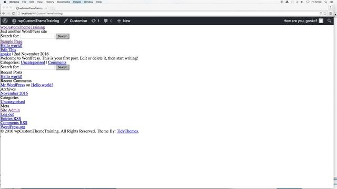Open the Apple menu
Screen dimensions: 337x189
pyautogui.click(x=5, y=2)
